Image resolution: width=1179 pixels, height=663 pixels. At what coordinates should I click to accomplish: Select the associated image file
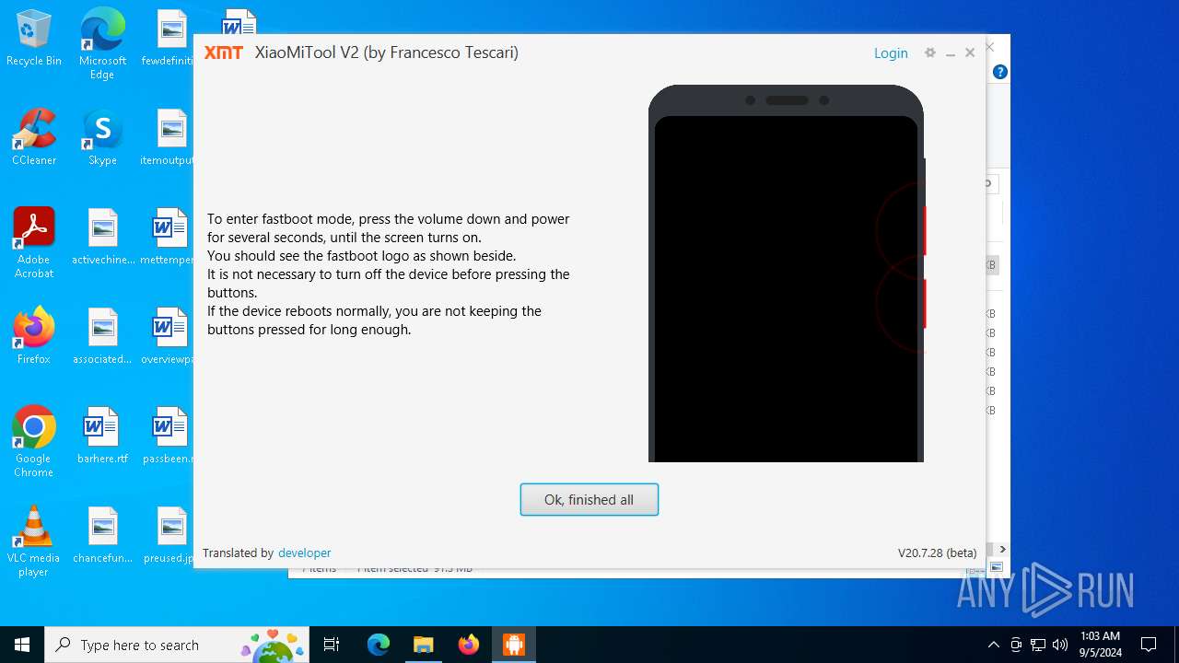(x=102, y=336)
